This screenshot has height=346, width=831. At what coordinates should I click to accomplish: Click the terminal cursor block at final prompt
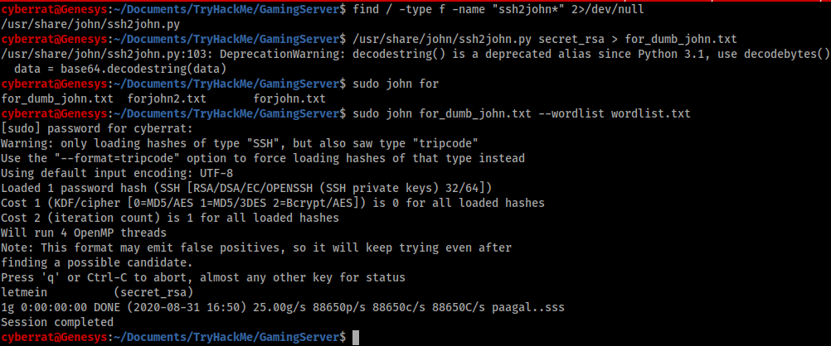tap(356, 337)
